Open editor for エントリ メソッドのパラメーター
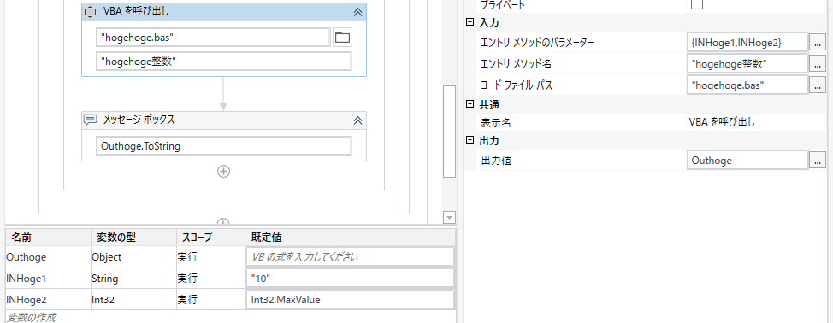Viewport: 833px width, 323px height. point(817,42)
